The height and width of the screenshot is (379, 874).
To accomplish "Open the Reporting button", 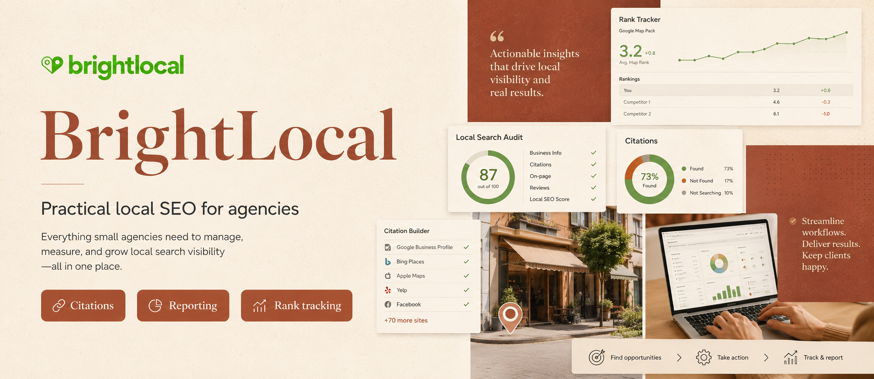I will click(183, 306).
